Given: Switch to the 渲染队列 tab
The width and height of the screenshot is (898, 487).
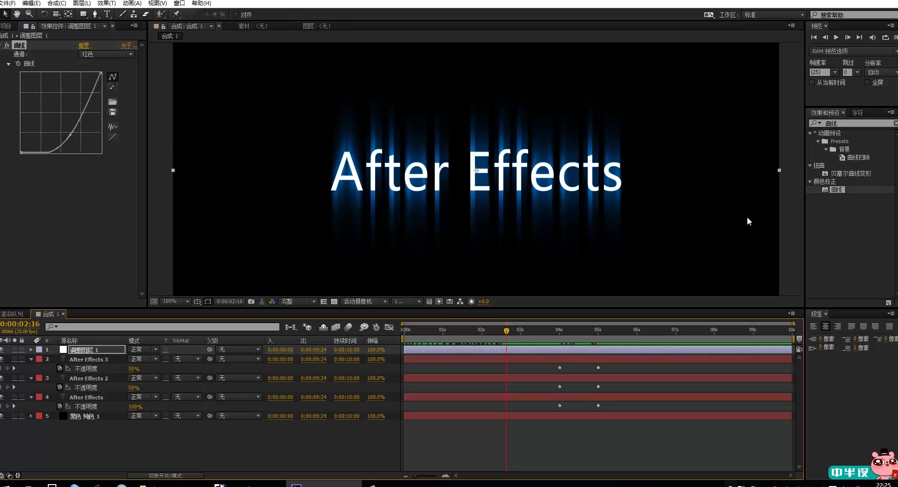Looking at the screenshot, I should [x=11, y=314].
